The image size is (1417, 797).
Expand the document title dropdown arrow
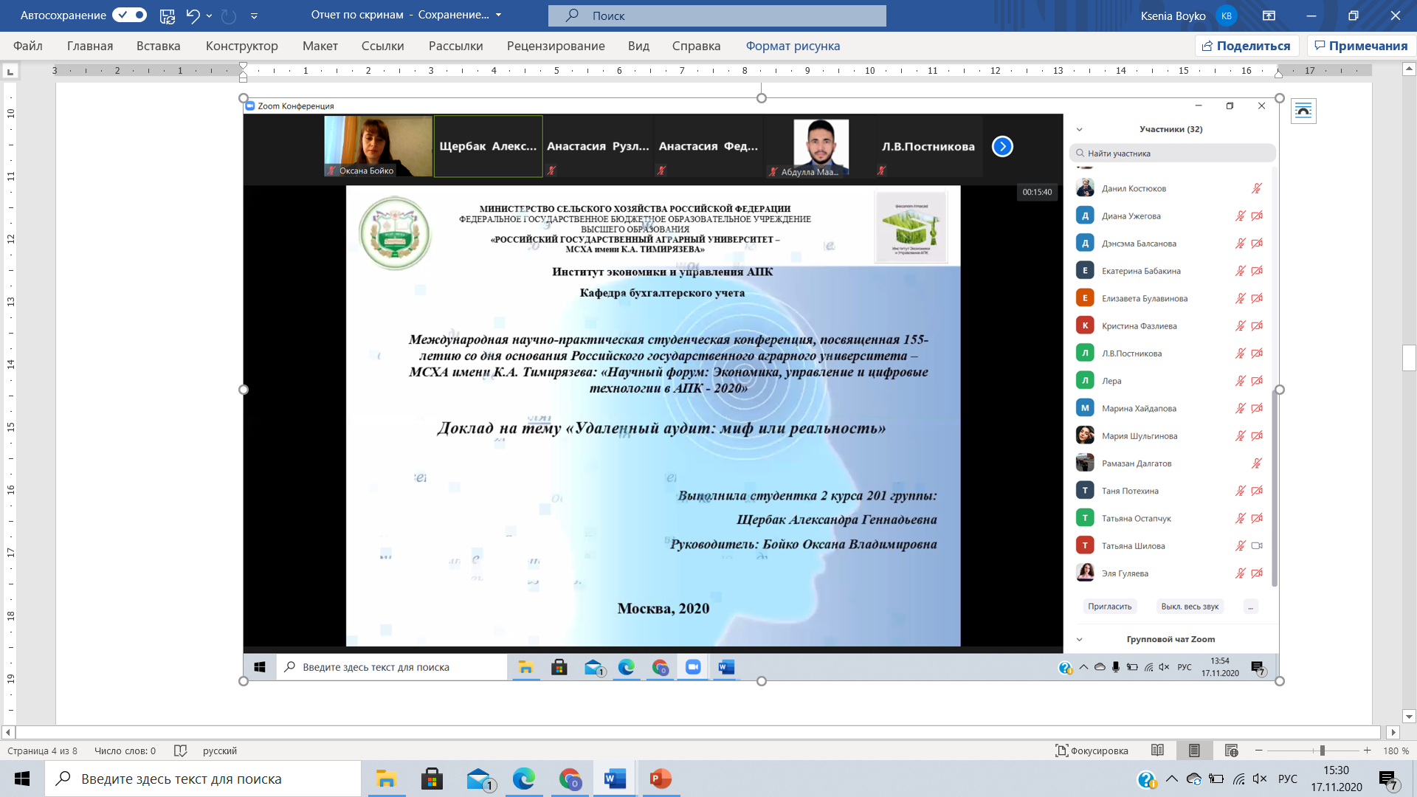coord(499,15)
